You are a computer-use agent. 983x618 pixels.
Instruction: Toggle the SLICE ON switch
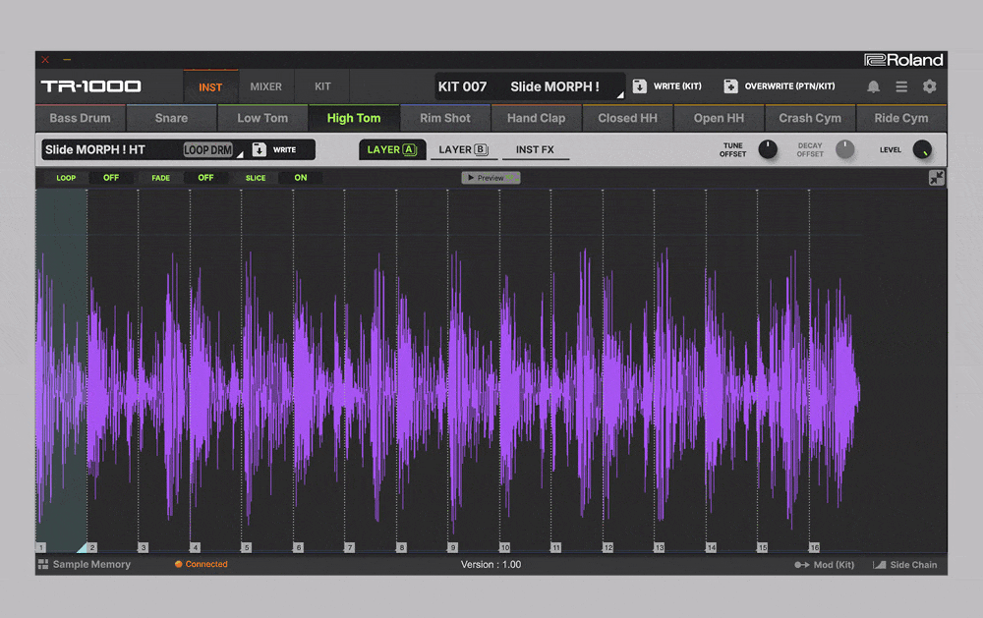(x=300, y=178)
